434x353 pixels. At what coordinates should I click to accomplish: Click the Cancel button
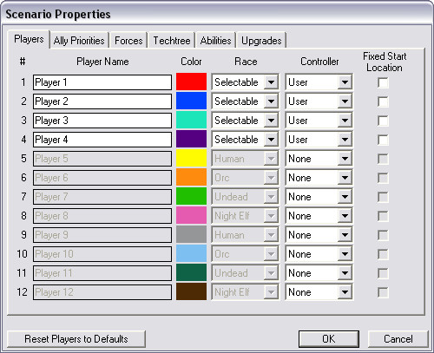(x=398, y=339)
